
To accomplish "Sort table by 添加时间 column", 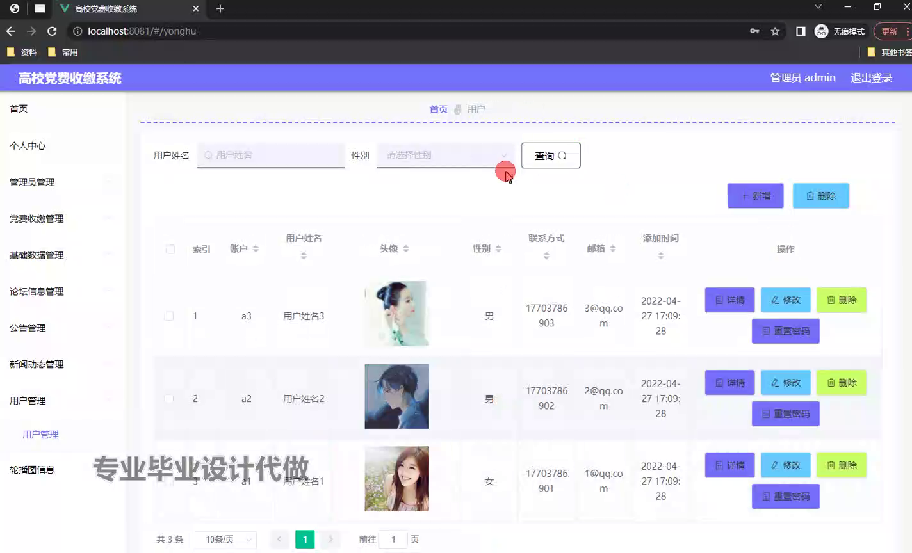I will (x=661, y=255).
